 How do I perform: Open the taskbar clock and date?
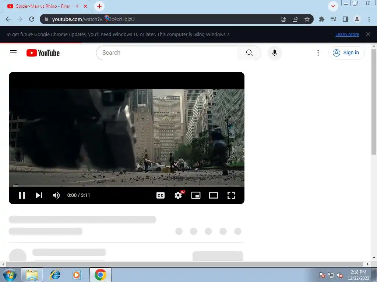click(x=358, y=275)
